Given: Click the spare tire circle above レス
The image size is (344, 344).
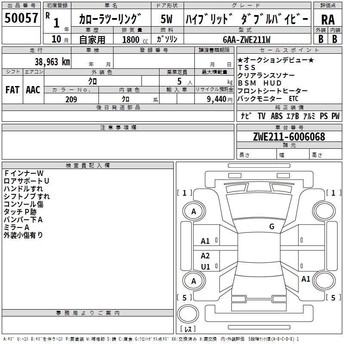Looking at the screenshot, I should pyautogui.click(x=188, y=314).
